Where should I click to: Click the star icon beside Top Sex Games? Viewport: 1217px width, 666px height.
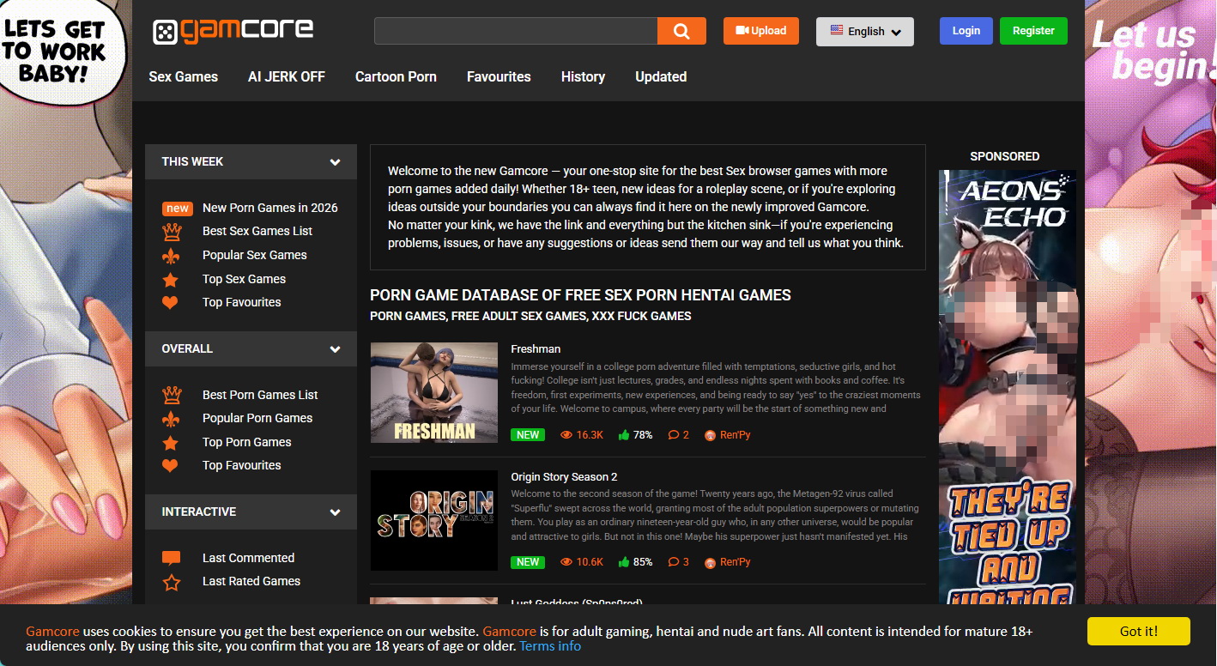(x=170, y=280)
